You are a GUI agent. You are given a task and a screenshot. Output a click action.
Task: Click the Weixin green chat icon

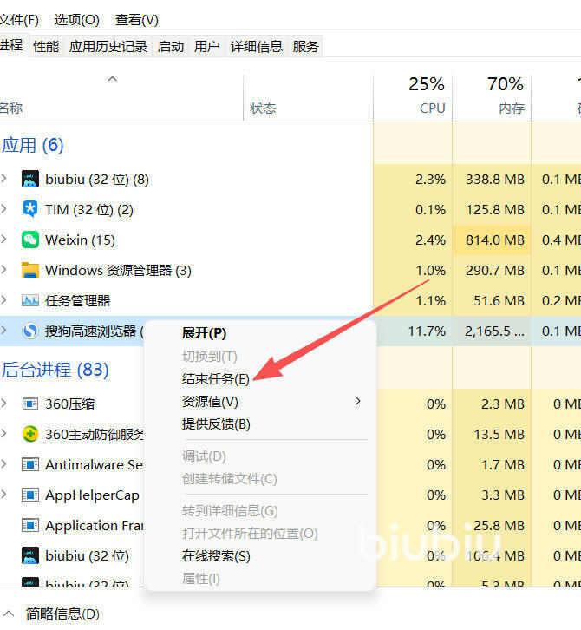point(30,240)
